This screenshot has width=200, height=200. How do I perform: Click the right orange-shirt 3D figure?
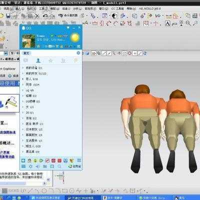pyautogui.click(x=181, y=131)
